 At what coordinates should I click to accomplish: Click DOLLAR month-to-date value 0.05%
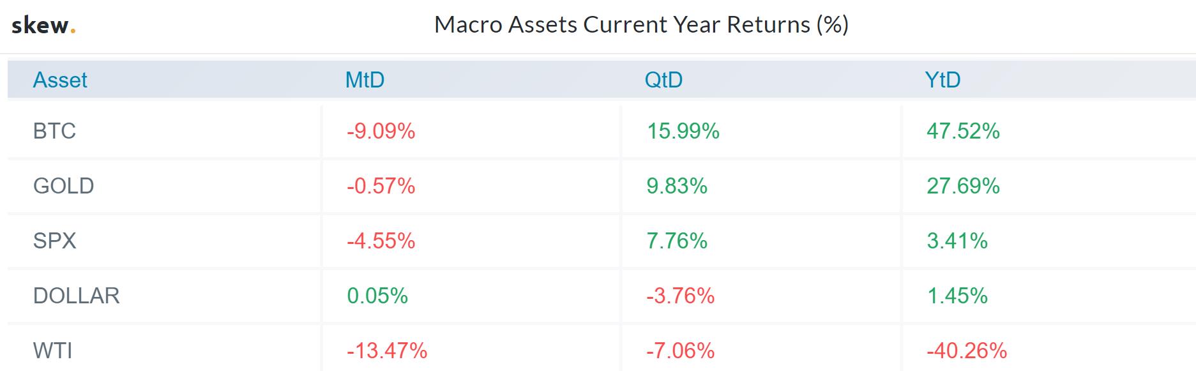pos(377,296)
